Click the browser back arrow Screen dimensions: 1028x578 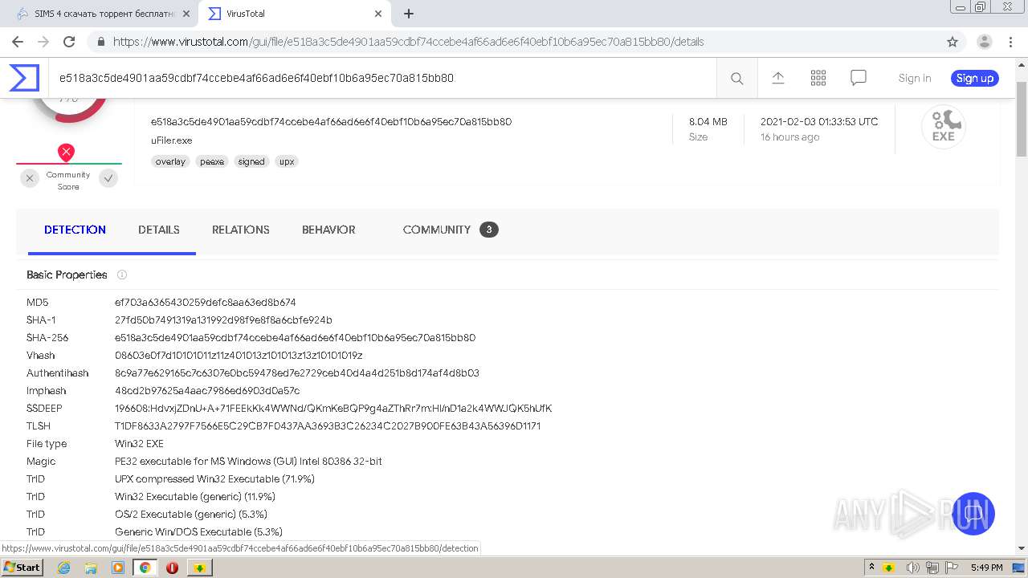tap(18, 42)
